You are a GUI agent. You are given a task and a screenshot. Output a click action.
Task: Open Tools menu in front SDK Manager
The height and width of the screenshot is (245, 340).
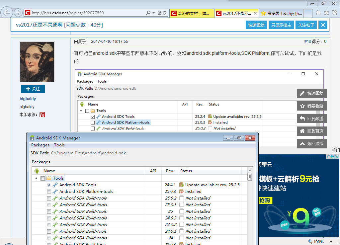click(59, 145)
